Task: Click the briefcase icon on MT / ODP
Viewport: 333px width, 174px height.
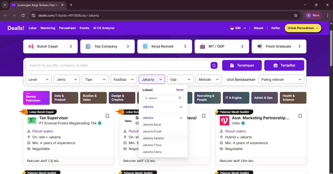Action: pos(203,46)
